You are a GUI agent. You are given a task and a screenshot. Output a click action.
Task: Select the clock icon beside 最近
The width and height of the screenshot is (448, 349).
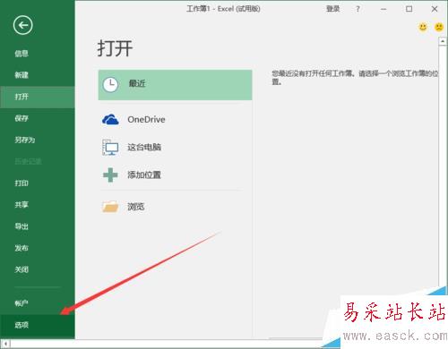pyautogui.click(x=111, y=85)
